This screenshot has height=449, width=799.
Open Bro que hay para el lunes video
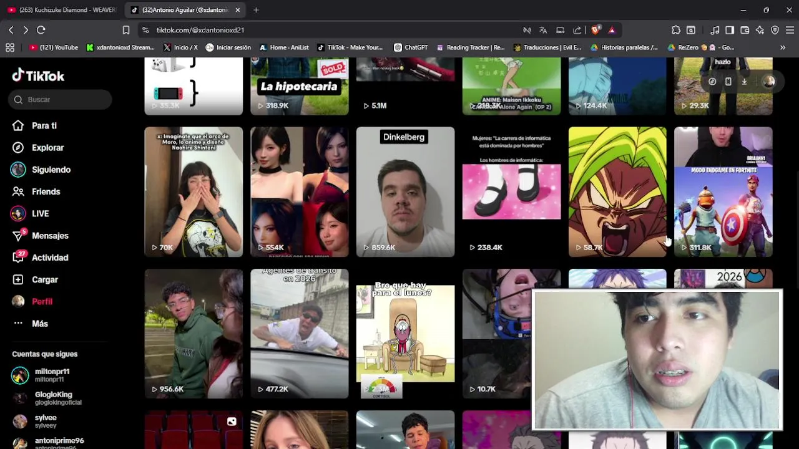[x=406, y=334]
